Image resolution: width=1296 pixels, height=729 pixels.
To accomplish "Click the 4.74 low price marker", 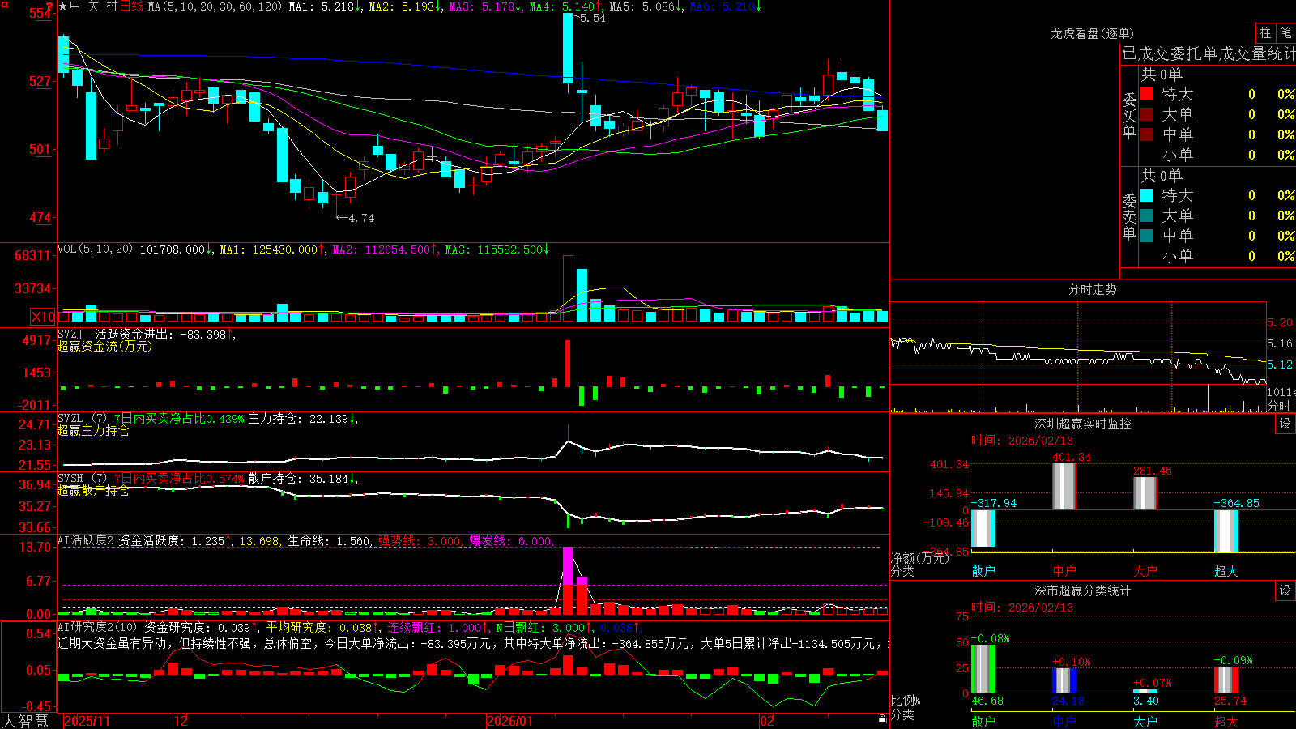I will click(356, 218).
